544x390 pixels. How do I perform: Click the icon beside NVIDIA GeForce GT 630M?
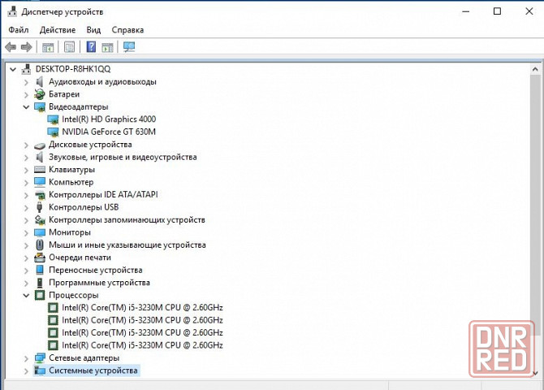coord(53,132)
